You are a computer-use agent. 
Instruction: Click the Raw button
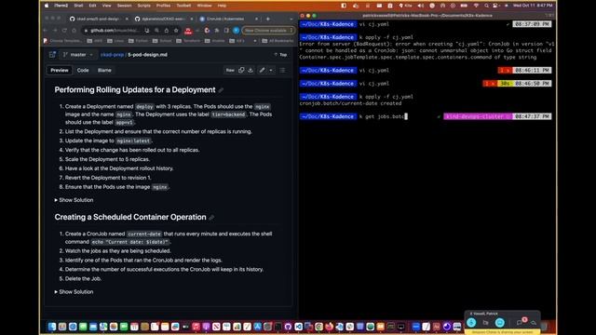[230, 71]
